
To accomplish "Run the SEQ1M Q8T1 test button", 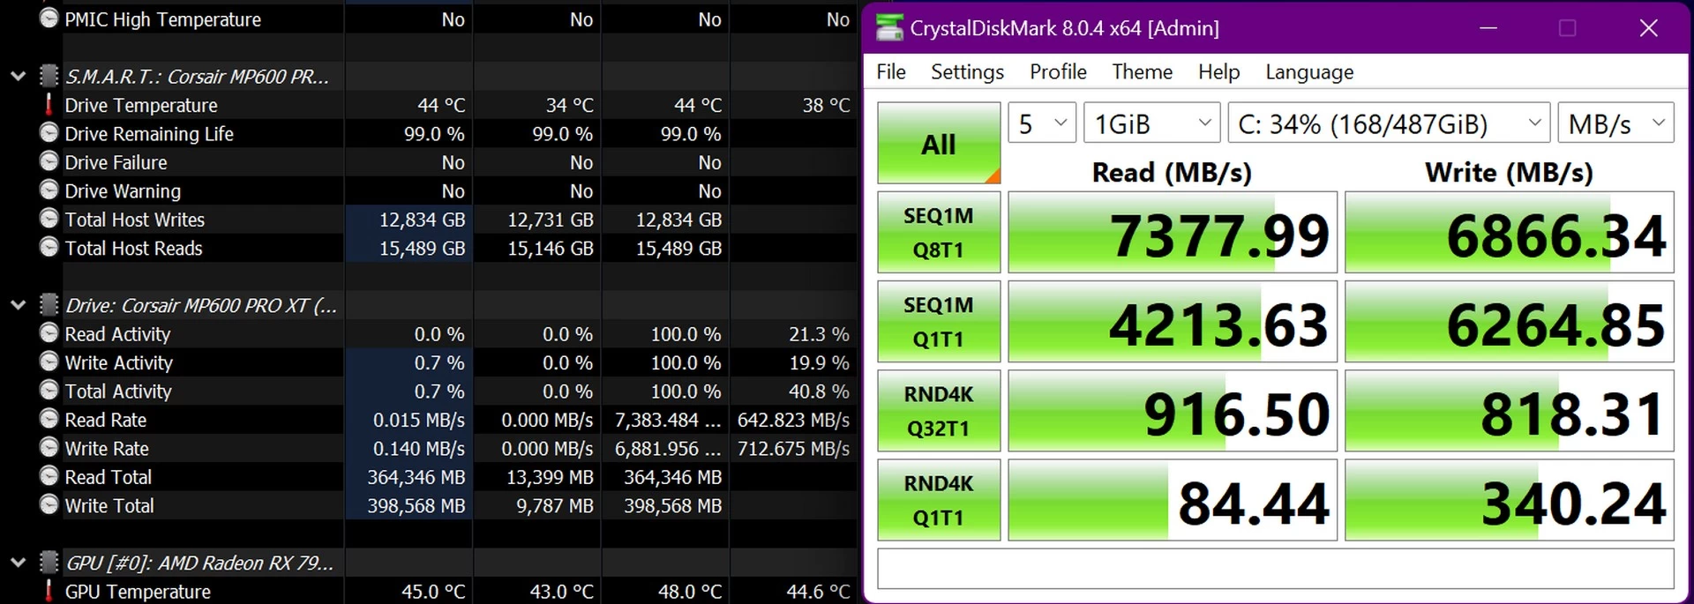I will pyautogui.click(x=939, y=233).
